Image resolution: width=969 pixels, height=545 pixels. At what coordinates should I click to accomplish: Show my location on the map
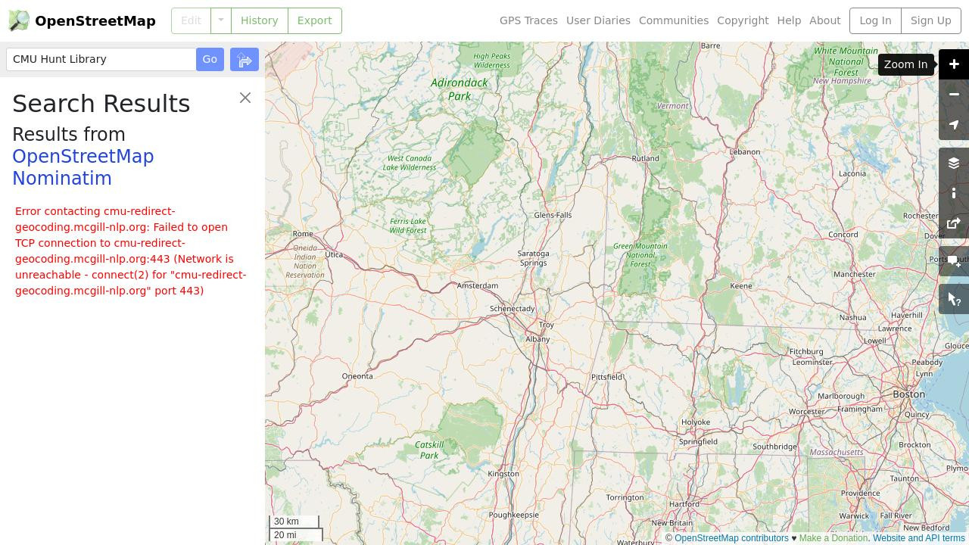pos(954,125)
